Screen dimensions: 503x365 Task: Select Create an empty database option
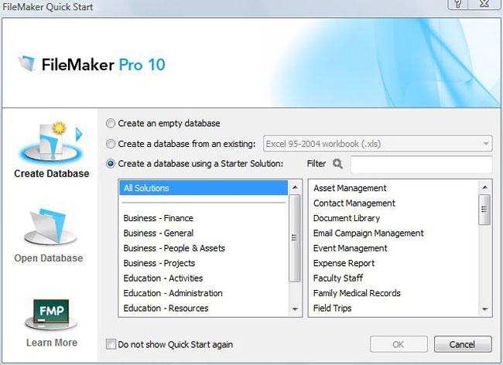111,123
